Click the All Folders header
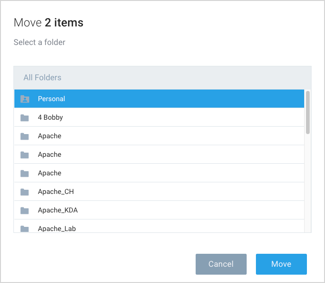The image size is (325, 283). [x=42, y=77]
